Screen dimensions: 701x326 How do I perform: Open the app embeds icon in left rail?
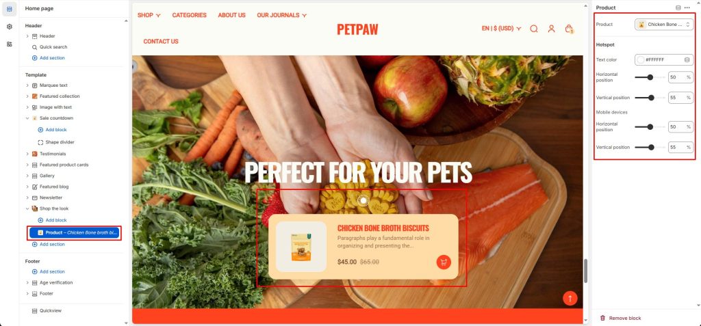(10, 44)
